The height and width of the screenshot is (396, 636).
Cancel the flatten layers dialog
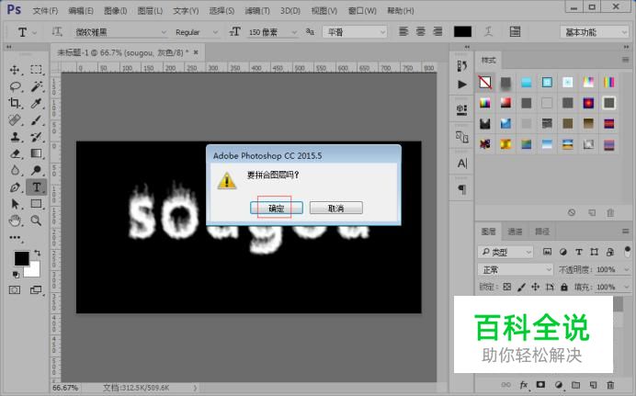pos(335,209)
